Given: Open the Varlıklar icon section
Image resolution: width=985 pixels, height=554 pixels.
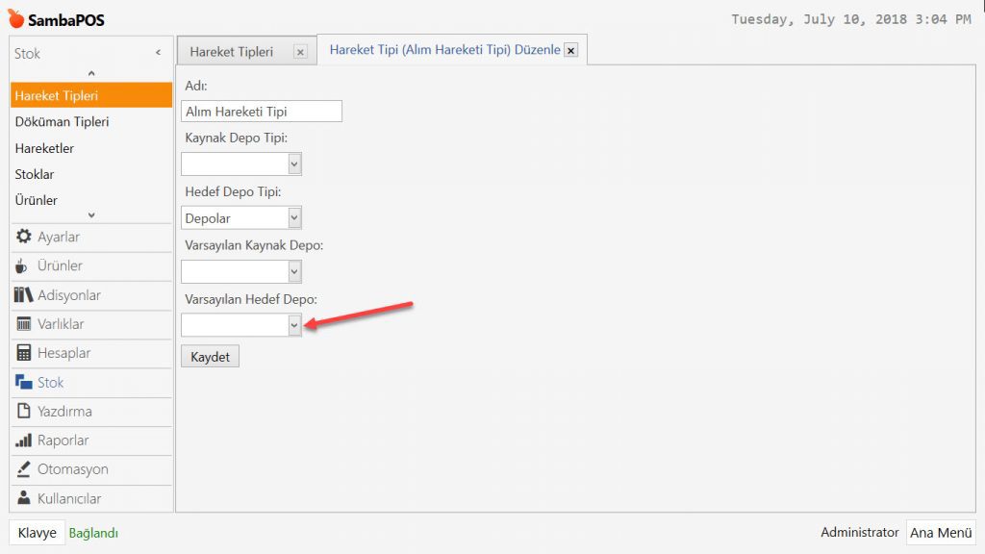Looking at the screenshot, I should [x=61, y=324].
